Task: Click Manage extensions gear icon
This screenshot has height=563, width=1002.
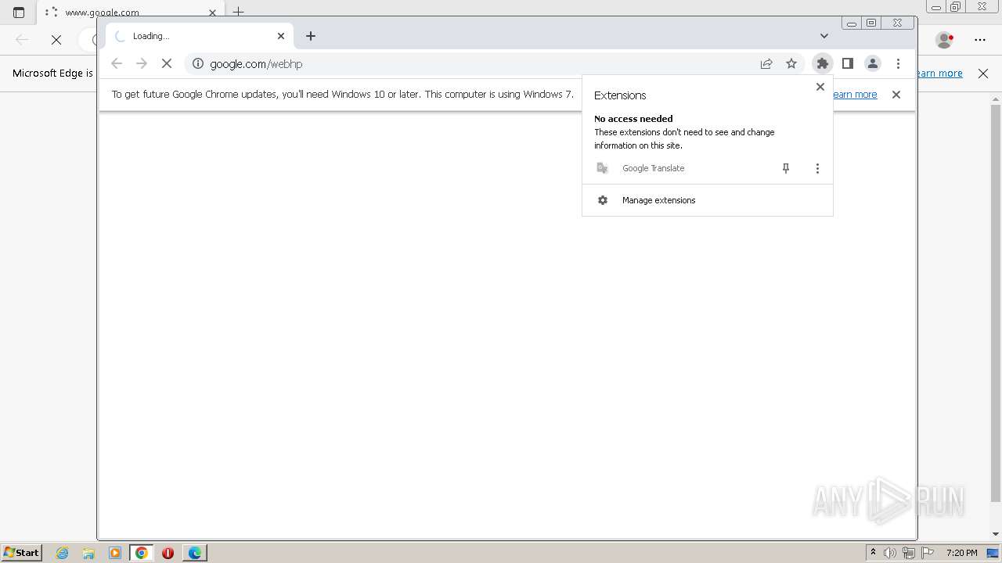Action: [603, 200]
